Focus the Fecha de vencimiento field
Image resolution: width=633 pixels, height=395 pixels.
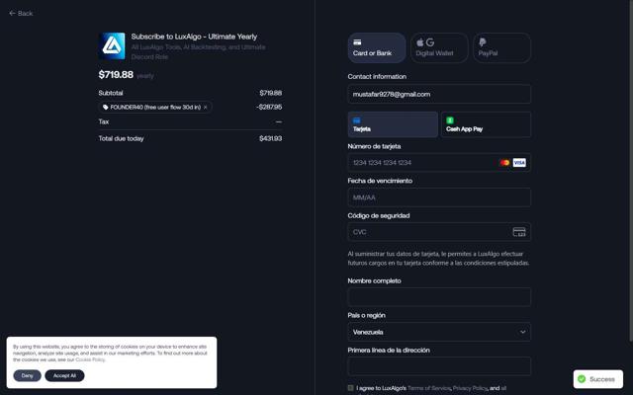click(x=439, y=197)
